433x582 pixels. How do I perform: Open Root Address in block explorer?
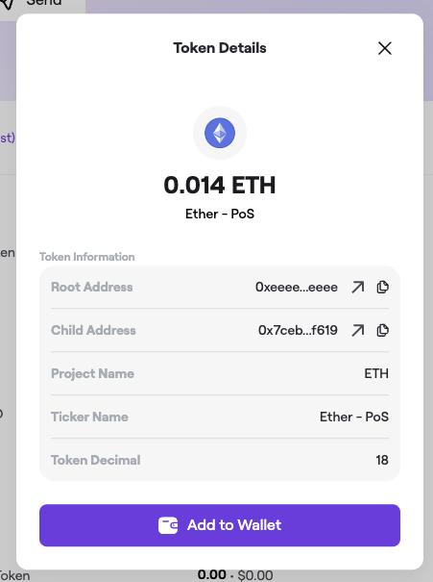click(x=357, y=287)
